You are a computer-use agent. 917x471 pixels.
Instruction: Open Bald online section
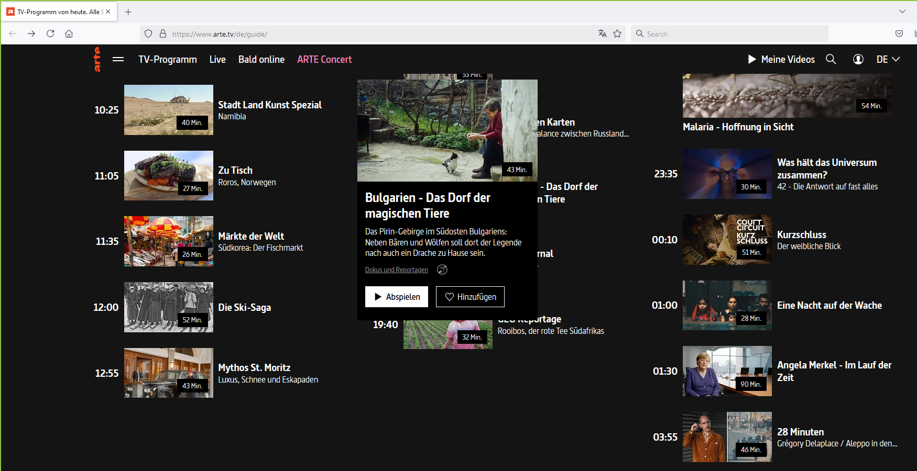pos(261,59)
